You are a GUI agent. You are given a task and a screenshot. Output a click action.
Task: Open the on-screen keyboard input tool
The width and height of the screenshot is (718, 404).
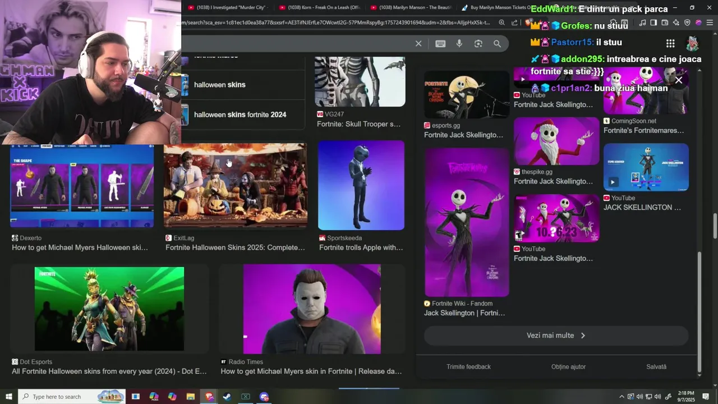coord(440,44)
